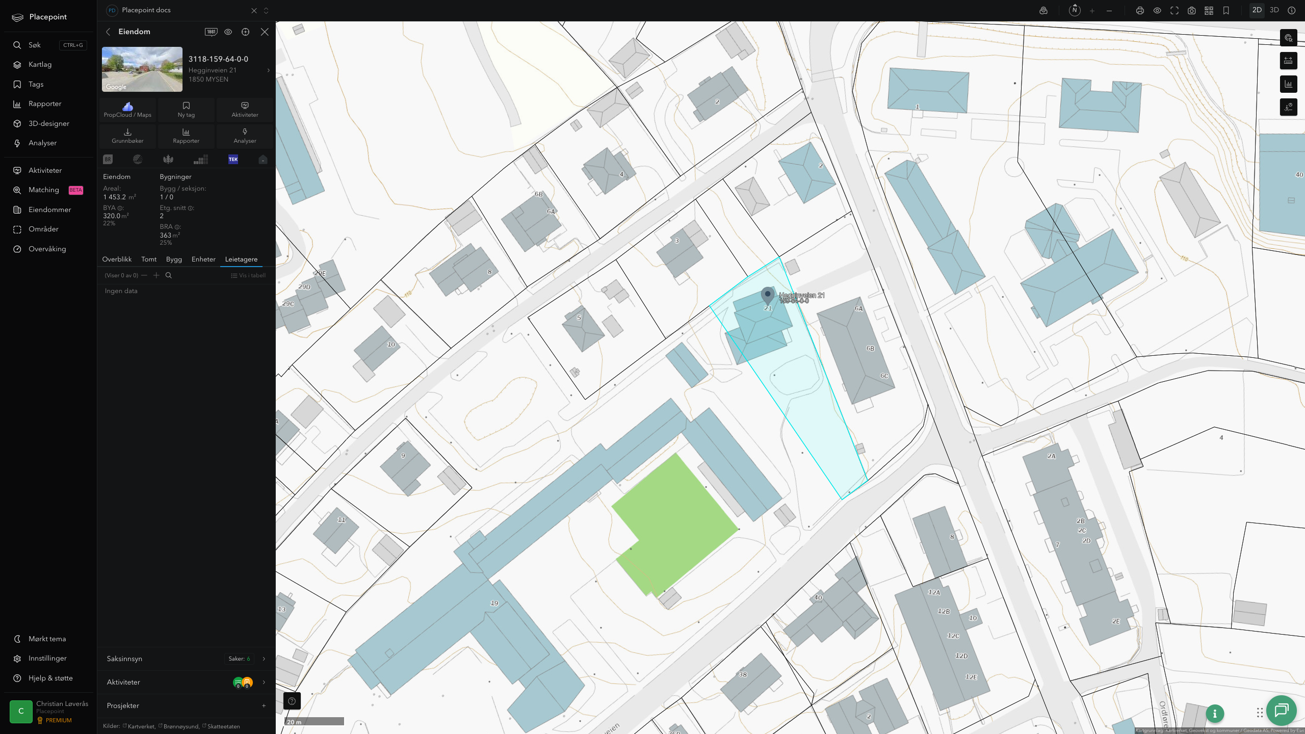Open PropCloud / Maps
Viewport: 1305px width, 734px height.
(127, 110)
